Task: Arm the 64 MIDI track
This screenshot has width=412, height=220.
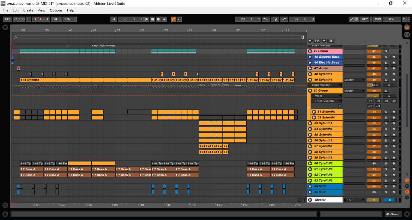Action: 394,187
